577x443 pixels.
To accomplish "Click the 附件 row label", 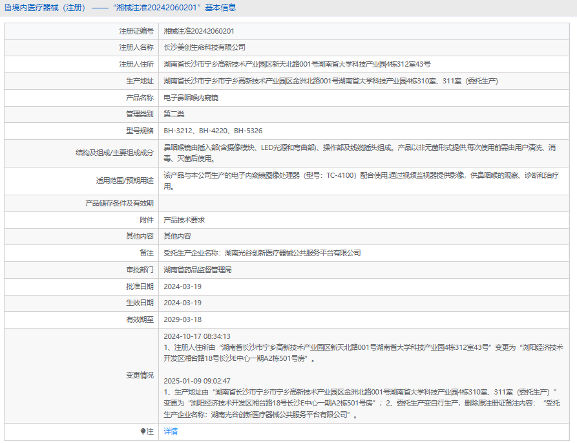I will coord(147,220).
